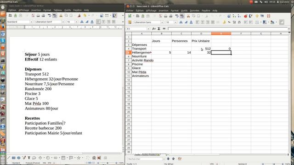Open Calc borders dropdown arrow in formatting bar
The image size is (294, 165).
pyautogui.click(x=261, y=22)
